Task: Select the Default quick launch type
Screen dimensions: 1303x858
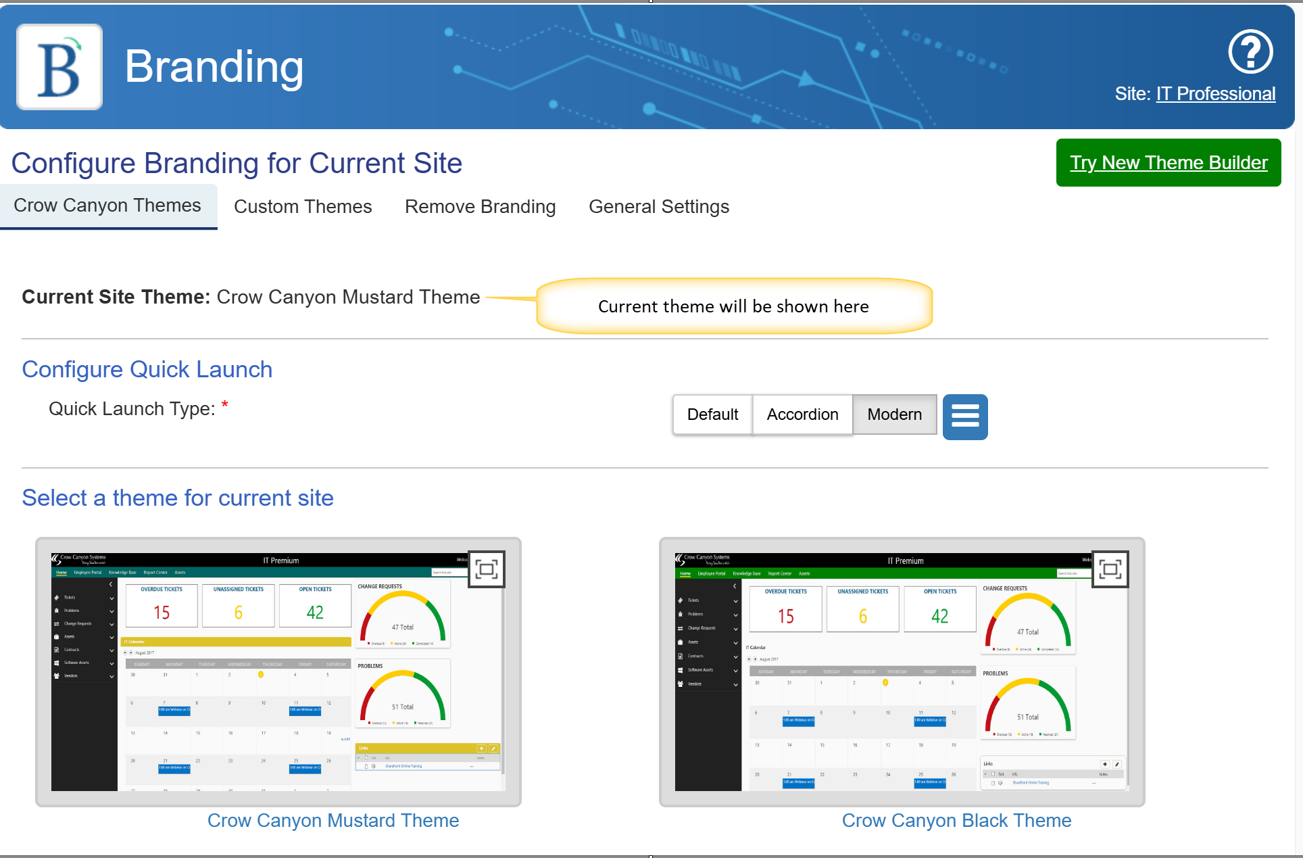Action: click(x=712, y=414)
